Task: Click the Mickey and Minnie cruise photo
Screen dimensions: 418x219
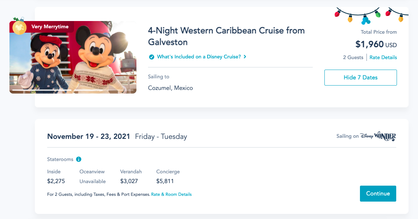Action: (73, 58)
